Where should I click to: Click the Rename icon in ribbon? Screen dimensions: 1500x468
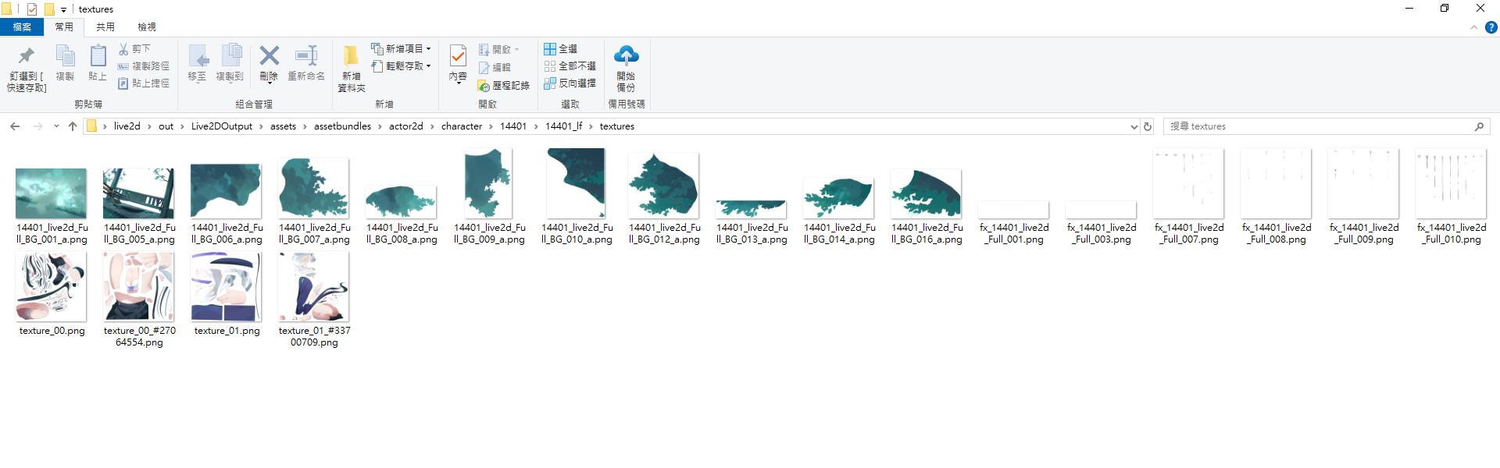[306, 56]
